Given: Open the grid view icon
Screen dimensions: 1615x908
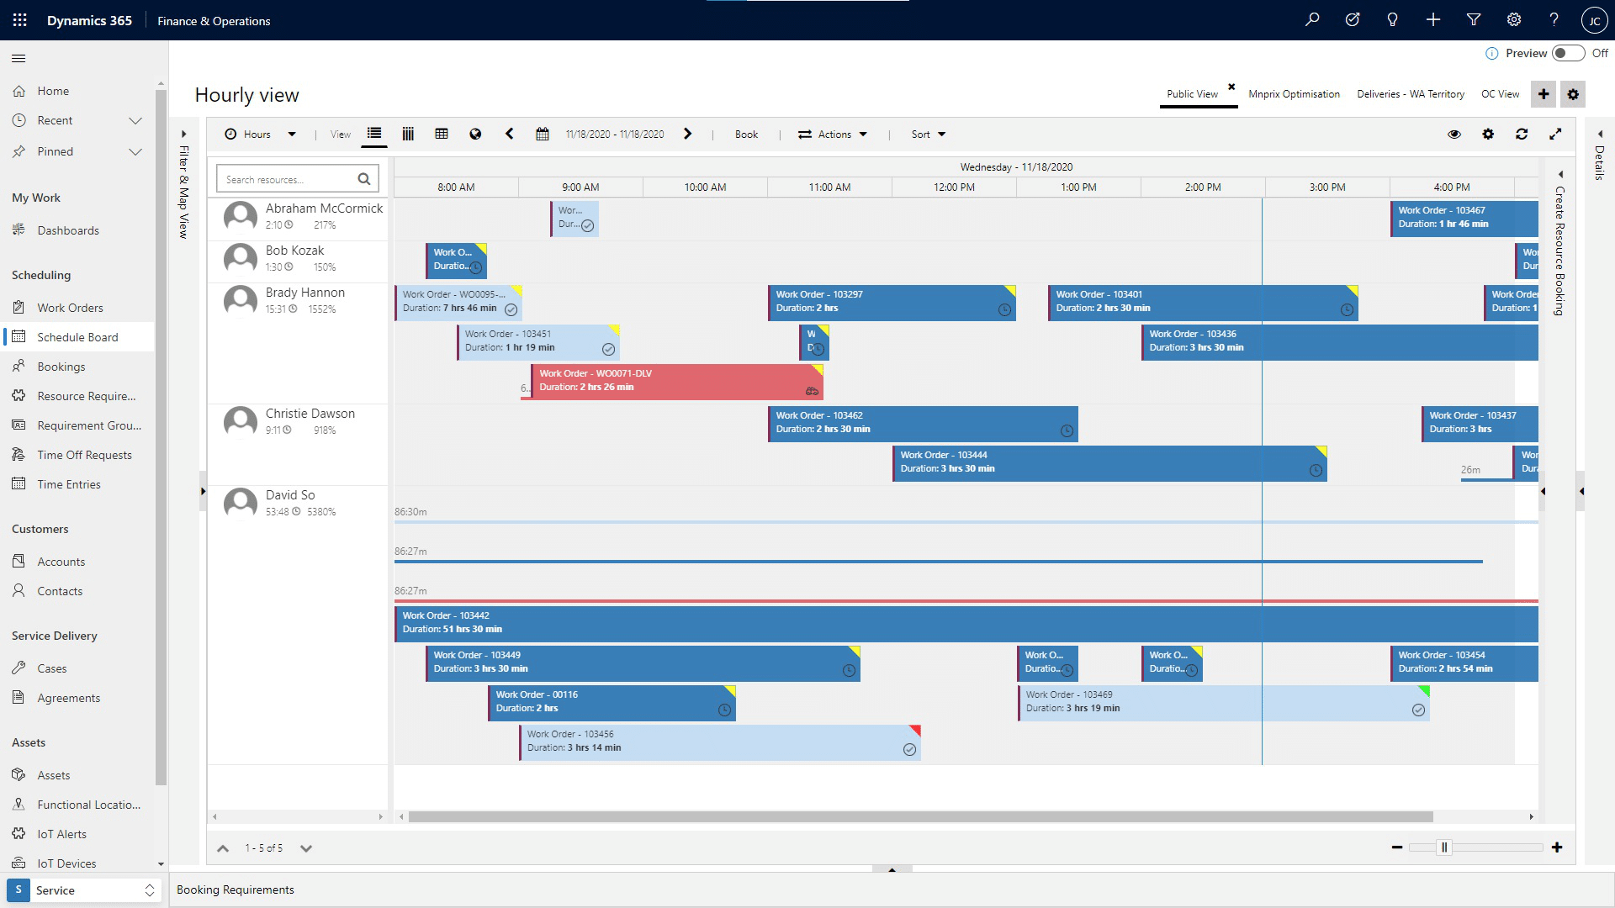Looking at the screenshot, I should pos(442,134).
